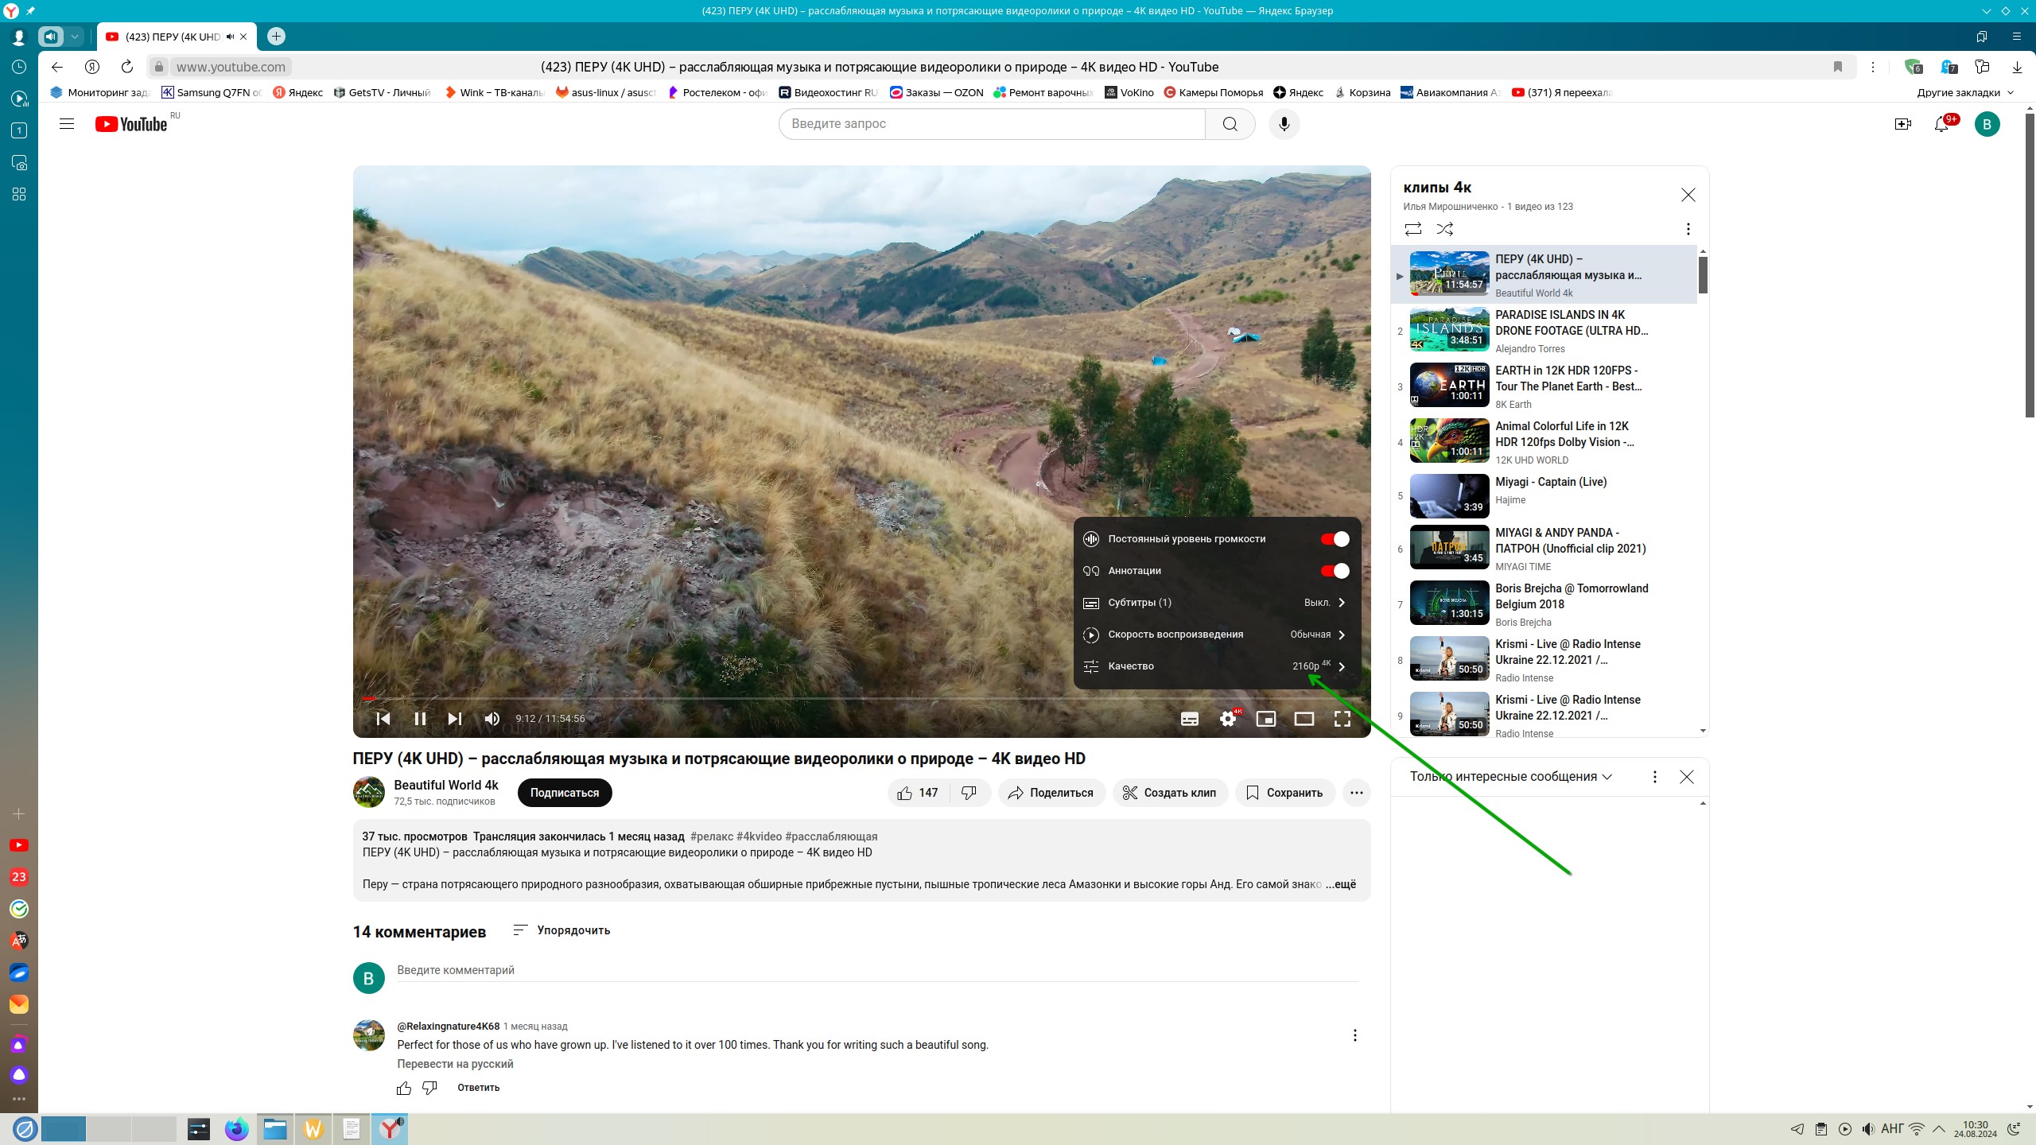The image size is (2036, 1145).
Task: Click the Share button
Action: (1051, 793)
